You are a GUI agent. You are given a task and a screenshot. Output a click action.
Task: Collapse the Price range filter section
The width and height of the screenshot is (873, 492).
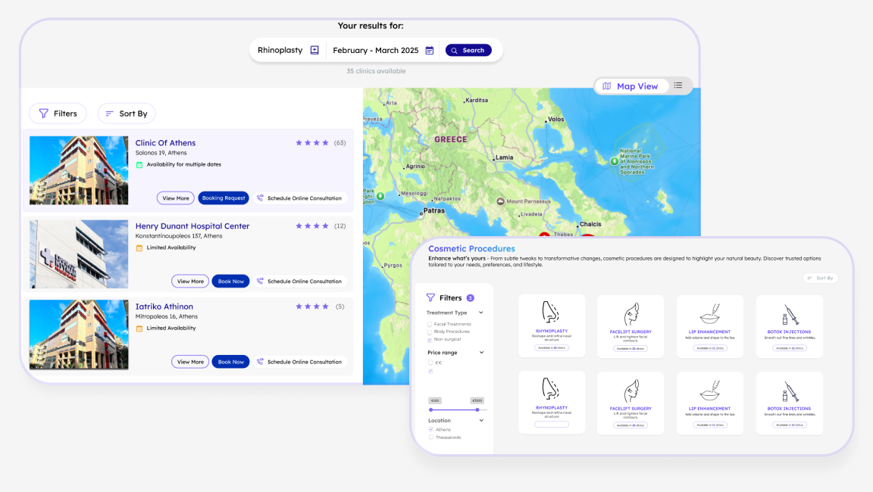pos(481,353)
